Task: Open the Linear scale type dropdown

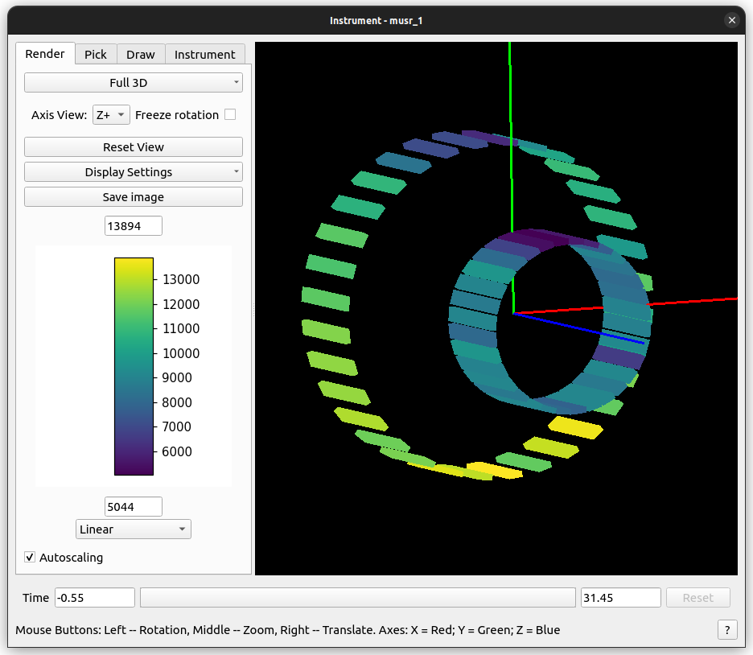Action: 134,529
